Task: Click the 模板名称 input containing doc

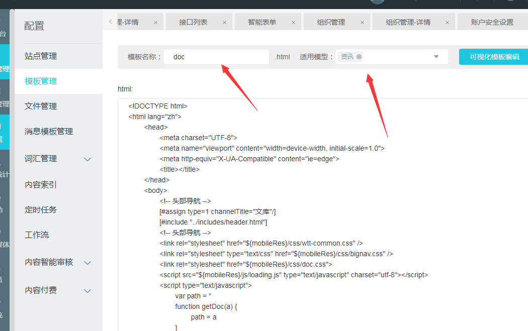Action: [216, 57]
